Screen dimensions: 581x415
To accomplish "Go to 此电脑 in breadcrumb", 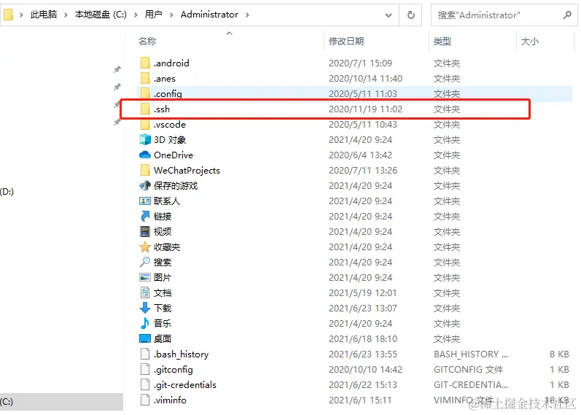I will (x=44, y=15).
